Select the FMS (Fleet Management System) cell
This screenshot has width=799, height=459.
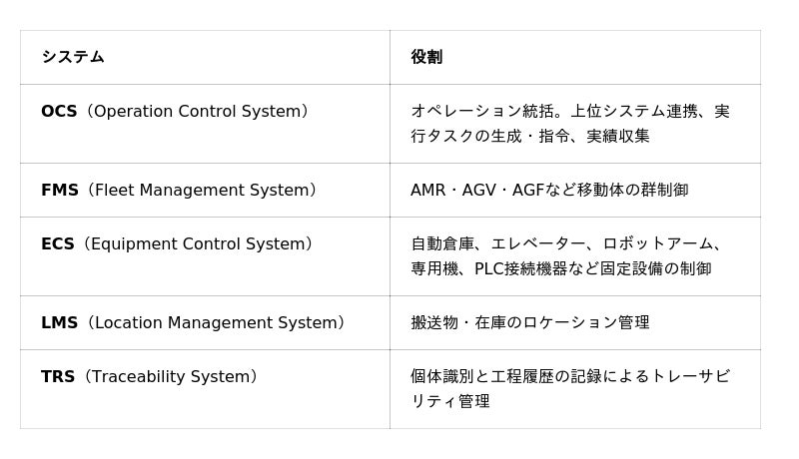[x=205, y=190]
